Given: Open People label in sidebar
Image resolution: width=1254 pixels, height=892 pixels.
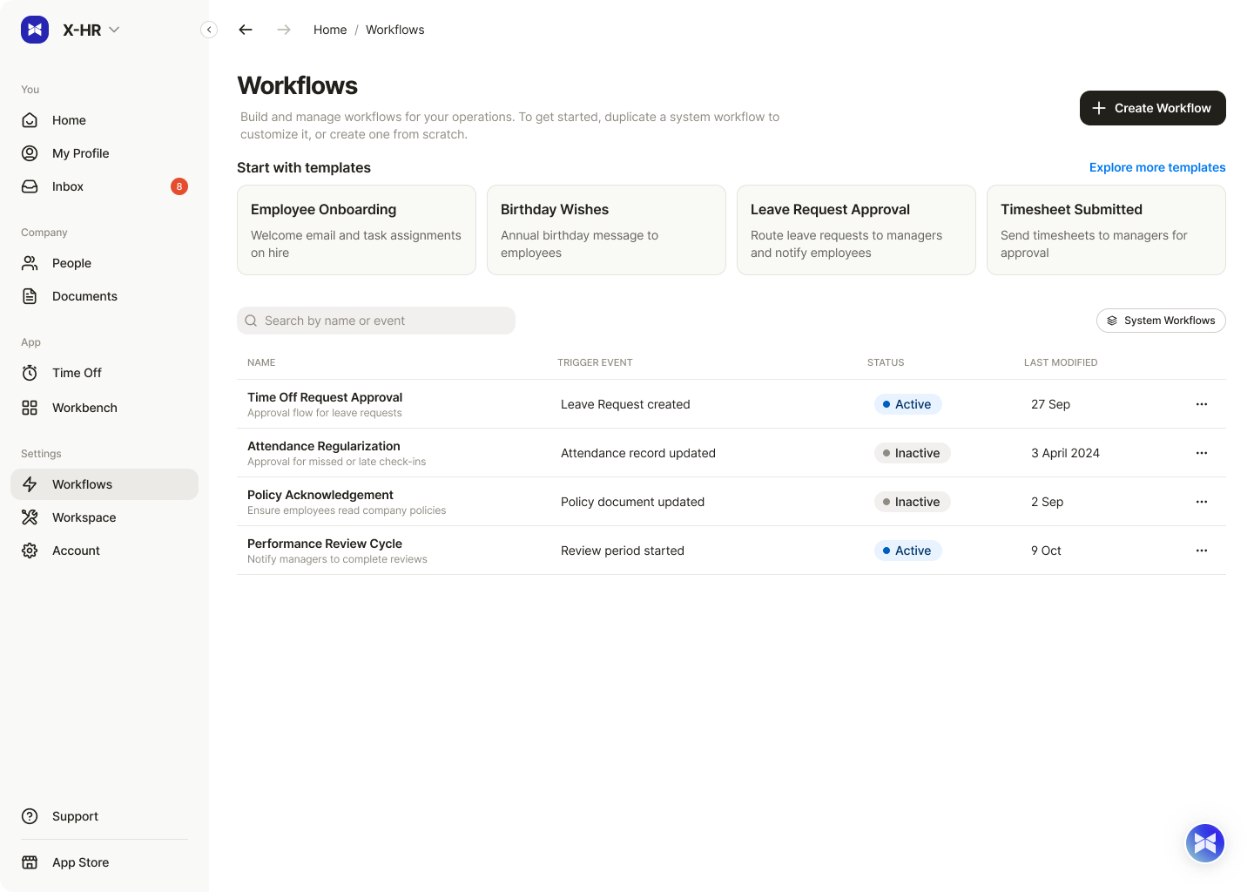Looking at the screenshot, I should [x=71, y=263].
